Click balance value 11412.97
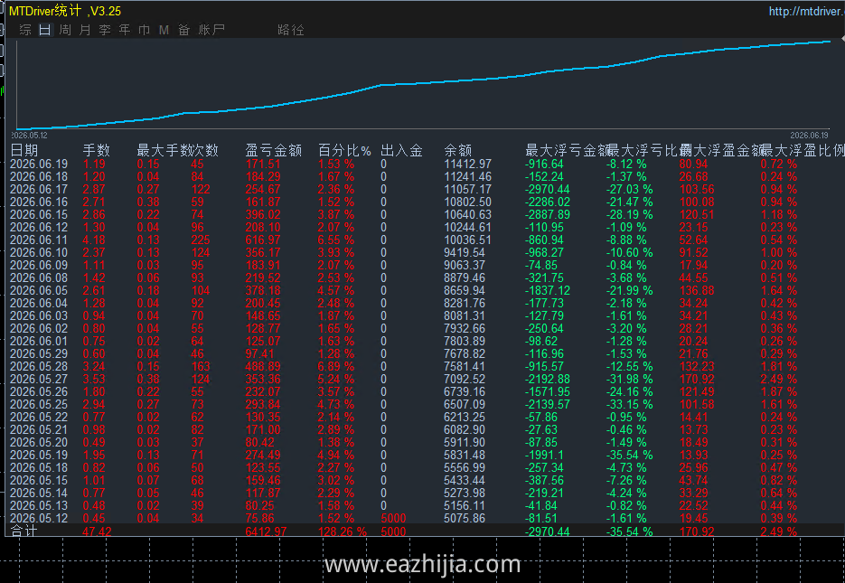The image size is (845, 583). (x=468, y=164)
